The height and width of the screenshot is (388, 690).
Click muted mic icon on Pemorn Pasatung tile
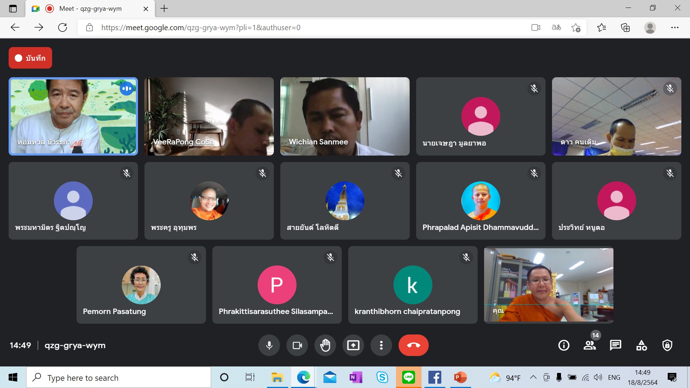[195, 257]
